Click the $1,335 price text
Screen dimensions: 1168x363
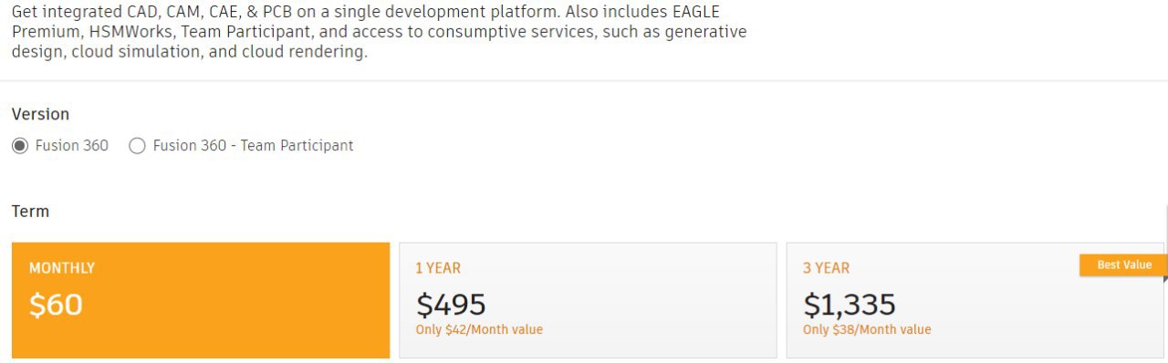coord(850,305)
